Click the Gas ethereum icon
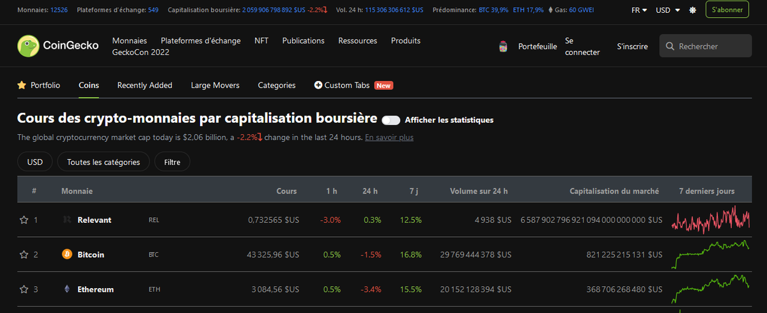The image size is (767, 313). click(552, 10)
